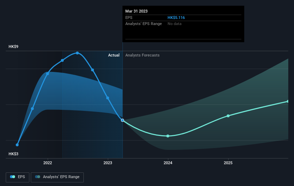This screenshot has width=294, height=186.
Task: Click the Analysts Forecasts label
Action: pos(142,55)
